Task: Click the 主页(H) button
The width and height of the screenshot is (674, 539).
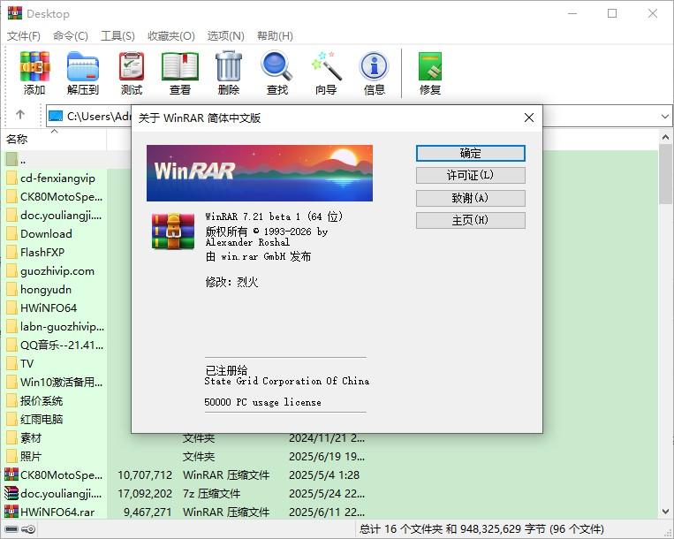Action: [470, 220]
